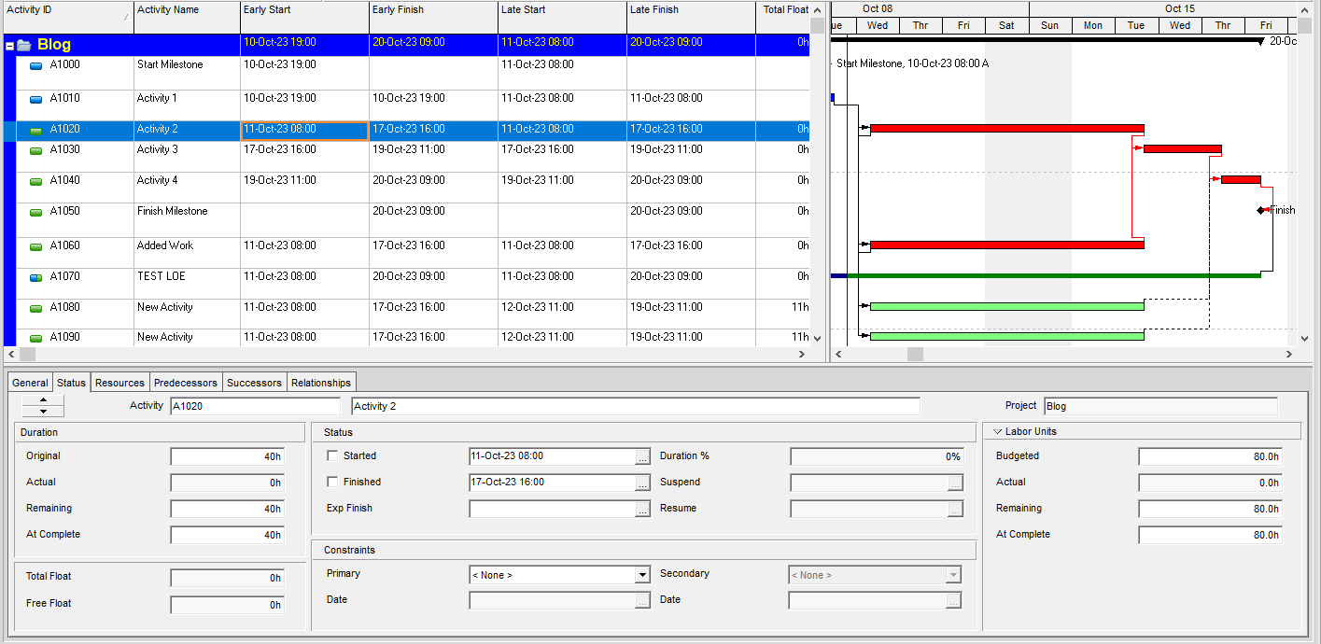Image resolution: width=1321 pixels, height=644 pixels.
Task: Open the Predecessors tab
Action: [186, 383]
